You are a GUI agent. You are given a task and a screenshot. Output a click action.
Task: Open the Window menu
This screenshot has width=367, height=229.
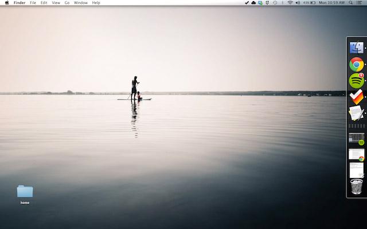[81, 3]
